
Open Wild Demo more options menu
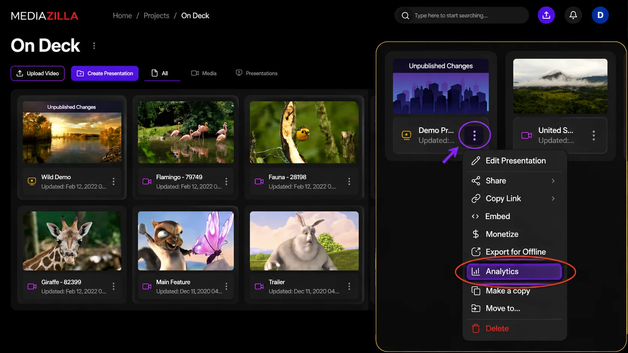113,182
